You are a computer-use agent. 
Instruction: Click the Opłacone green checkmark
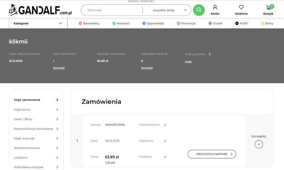165,141
